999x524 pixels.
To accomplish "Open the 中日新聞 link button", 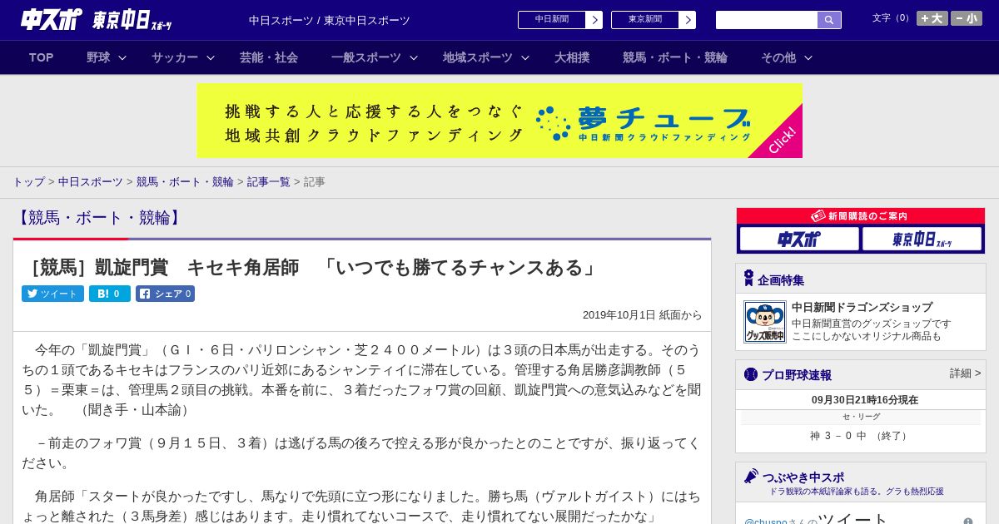I will (552, 20).
